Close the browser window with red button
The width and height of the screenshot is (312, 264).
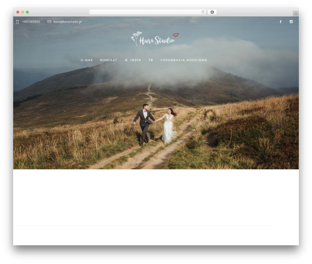(x=18, y=12)
